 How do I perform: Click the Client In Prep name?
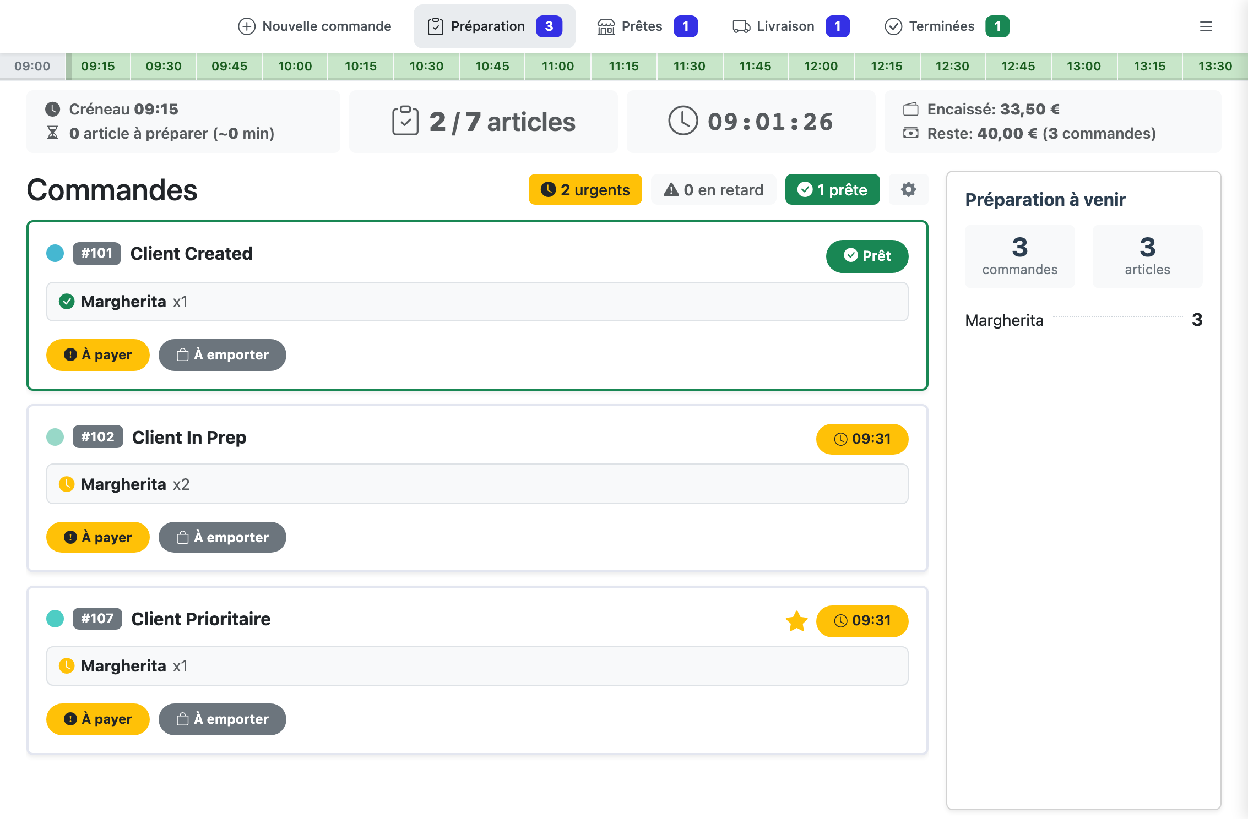(189, 437)
